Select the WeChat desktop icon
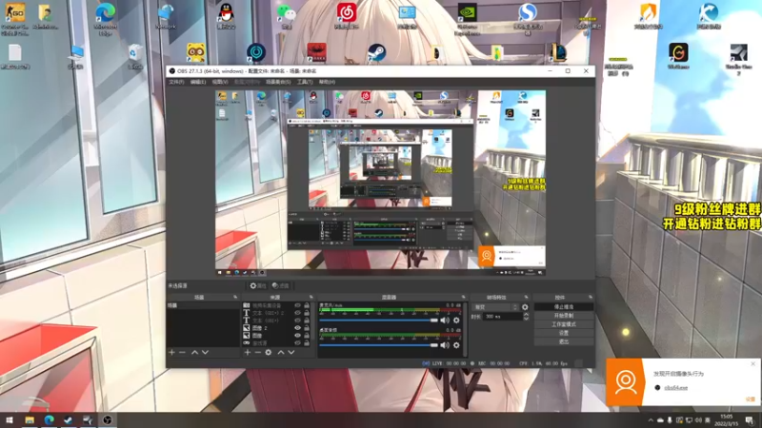Screen dimensions: 762x428 [287, 16]
